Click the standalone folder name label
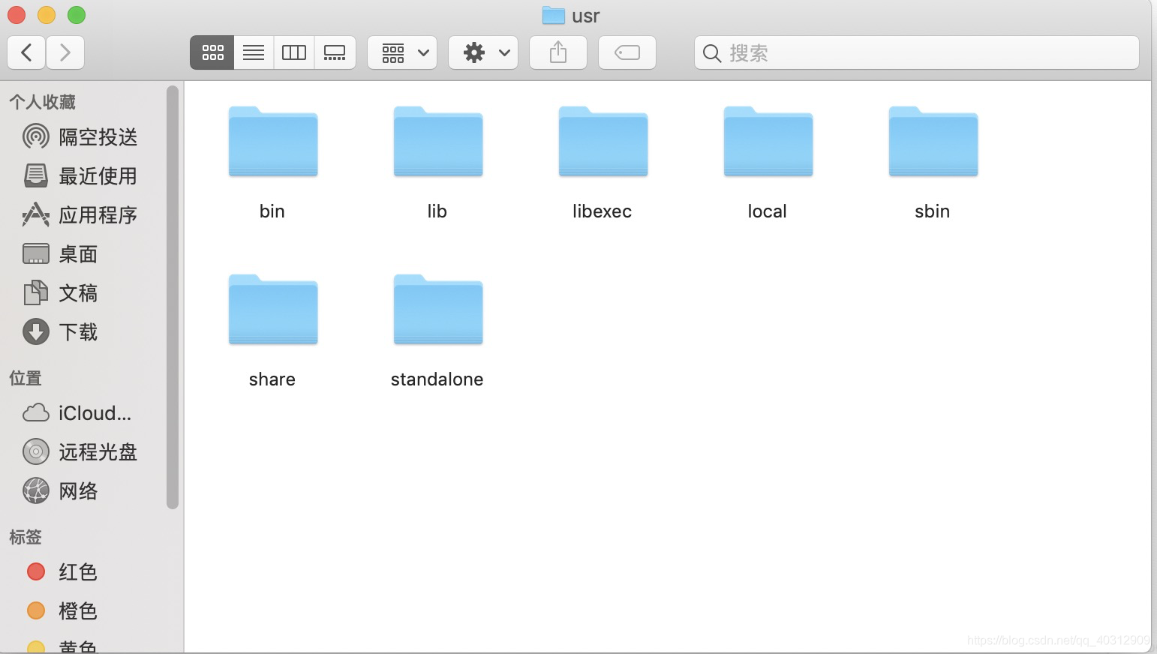The width and height of the screenshot is (1157, 654). click(x=437, y=379)
